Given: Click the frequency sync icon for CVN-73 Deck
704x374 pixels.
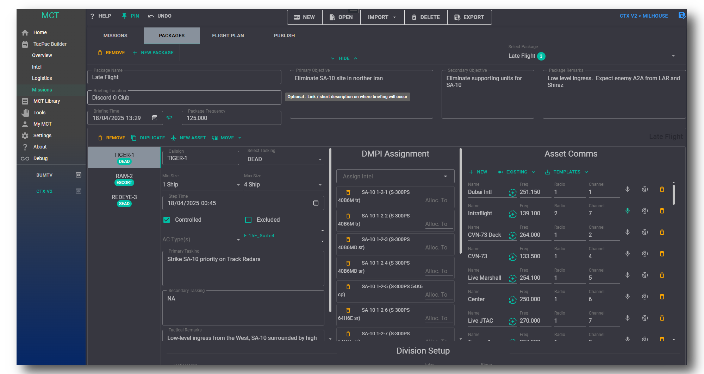Looking at the screenshot, I should coord(512,235).
